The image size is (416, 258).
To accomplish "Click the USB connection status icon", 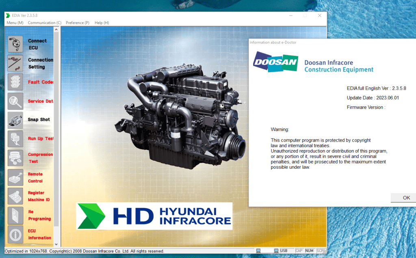I will (x=276, y=251).
